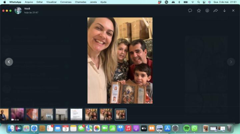The image size is (240, 134).
Task: Open Launchpad from the Dock
Action: 26,128
